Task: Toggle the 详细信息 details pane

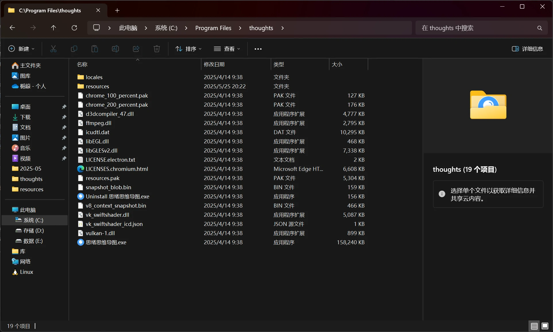Action: point(527,49)
